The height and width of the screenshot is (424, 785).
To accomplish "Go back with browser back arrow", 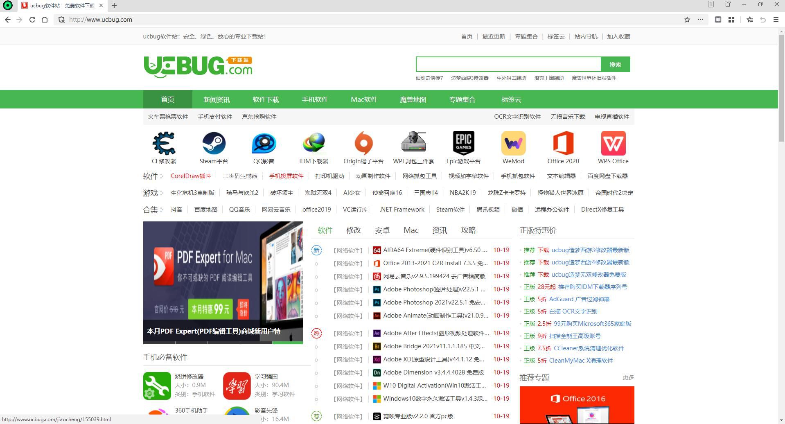I will pos(7,20).
